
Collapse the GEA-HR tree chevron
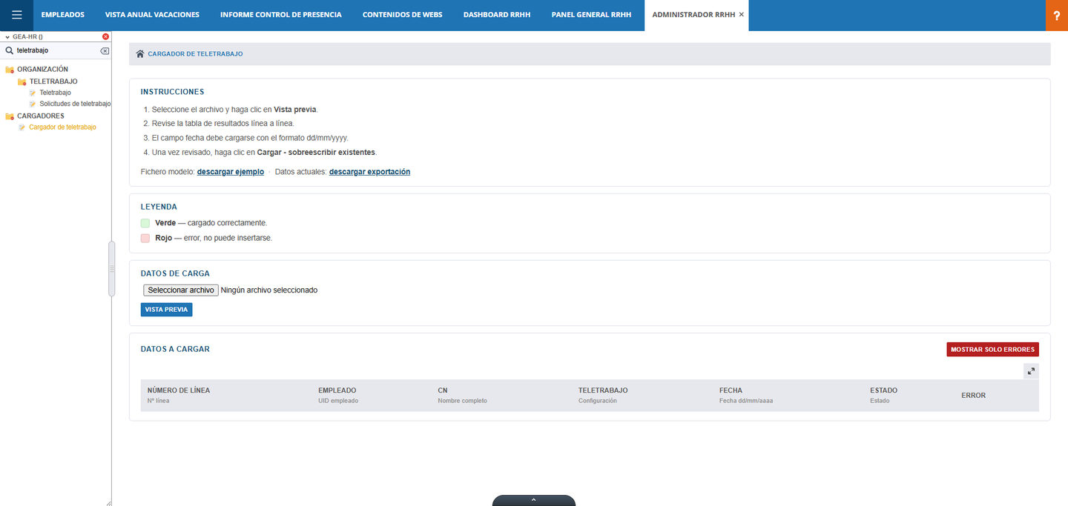(7, 36)
